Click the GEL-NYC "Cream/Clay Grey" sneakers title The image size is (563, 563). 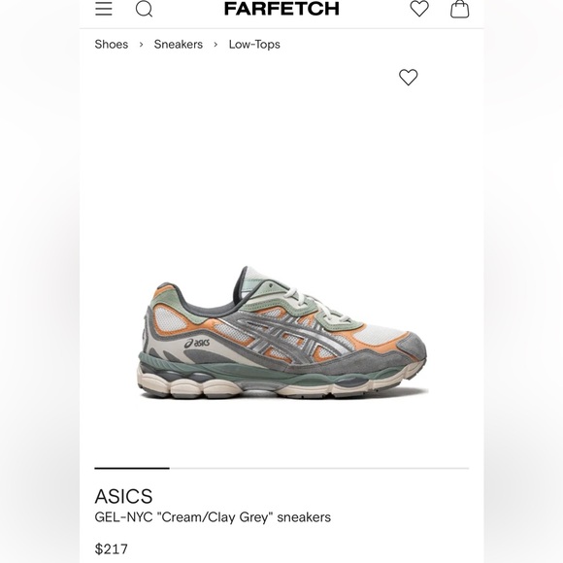tap(213, 517)
